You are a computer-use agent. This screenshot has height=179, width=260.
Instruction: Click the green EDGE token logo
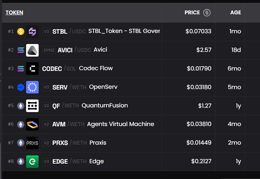pyautogui.click(x=32, y=161)
